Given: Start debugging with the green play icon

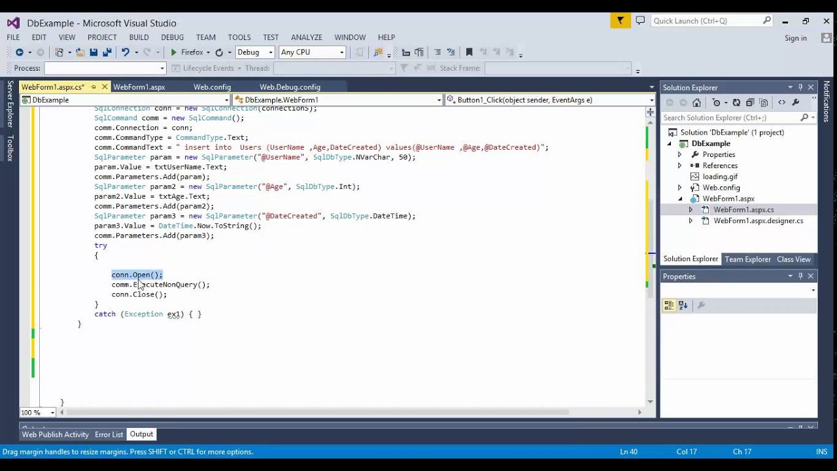Looking at the screenshot, I should pos(173,52).
